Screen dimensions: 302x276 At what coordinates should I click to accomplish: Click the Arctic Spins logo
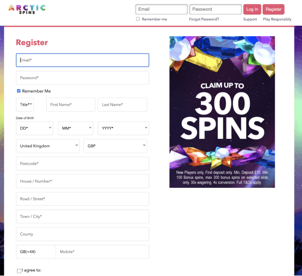(x=27, y=9)
